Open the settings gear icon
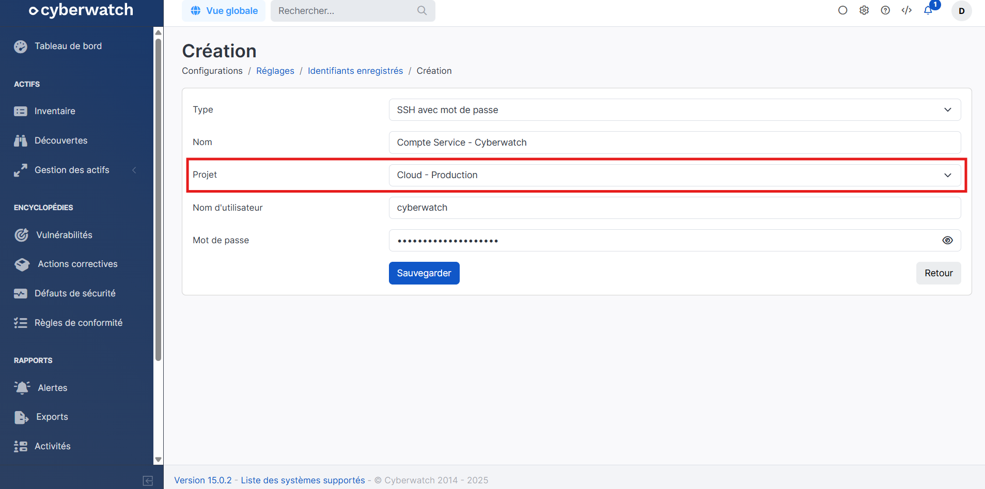985x489 pixels. [864, 10]
